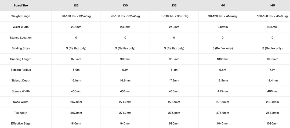Select the 135 board size header
This screenshot has height=128, width=290.
174,5
